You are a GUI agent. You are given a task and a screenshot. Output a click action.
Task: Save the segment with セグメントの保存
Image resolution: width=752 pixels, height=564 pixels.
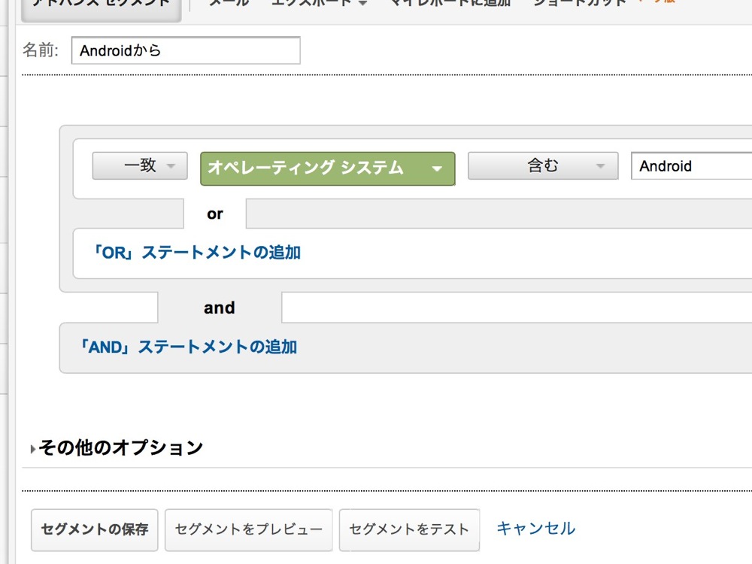click(x=95, y=530)
